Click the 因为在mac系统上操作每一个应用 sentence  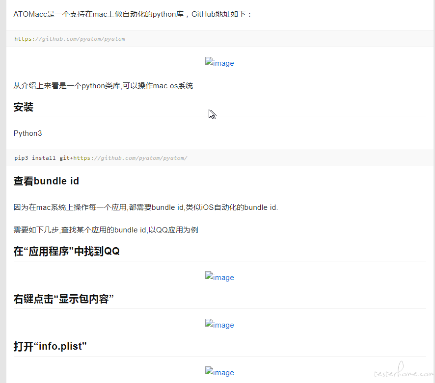[x=146, y=207]
